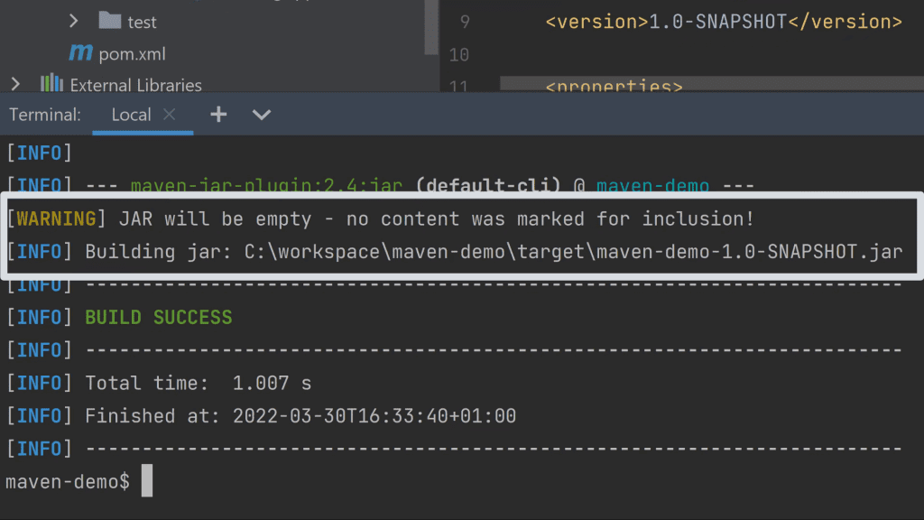Image resolution: width=924 pixels, height=520 pixels.
Task: Click the maven-demo link in the build output
Action: [652, 185]
